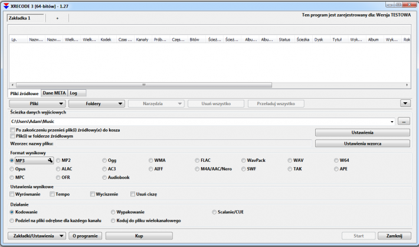Pick APE output format
The height and width of the screenshot is (247, 419).
click(x=336, y=169)
